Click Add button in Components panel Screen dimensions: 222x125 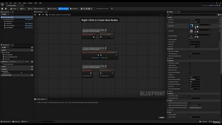[x=4, y=14]
